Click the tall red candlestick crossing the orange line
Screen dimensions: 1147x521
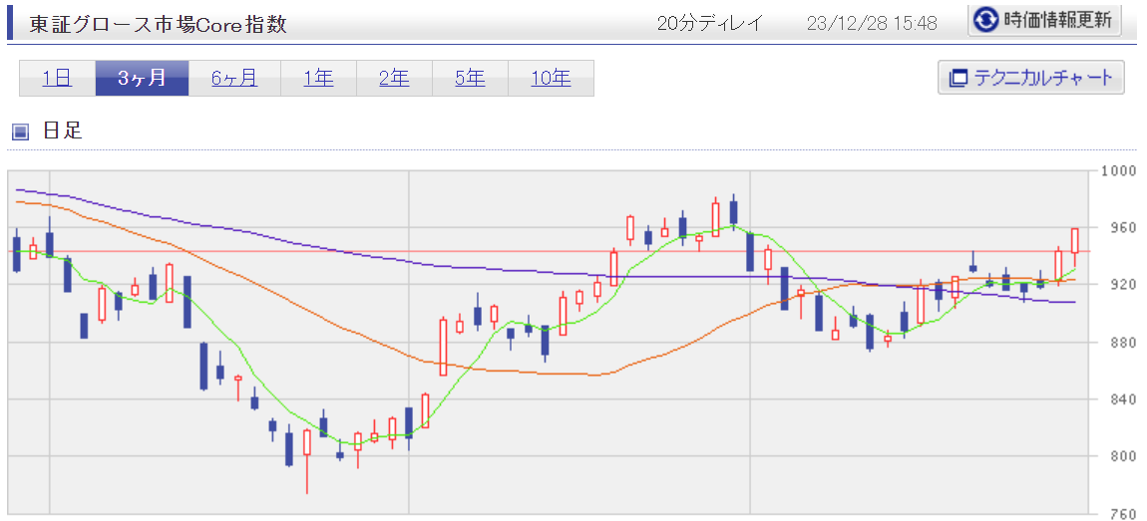click(443, 347)
